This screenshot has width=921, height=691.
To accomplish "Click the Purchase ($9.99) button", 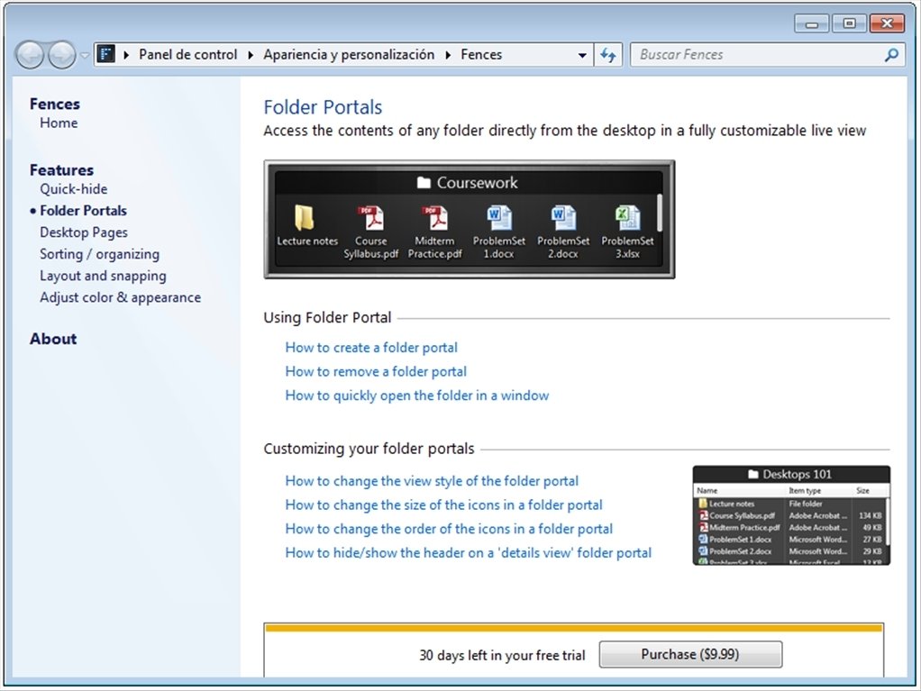I will (690, 654).
